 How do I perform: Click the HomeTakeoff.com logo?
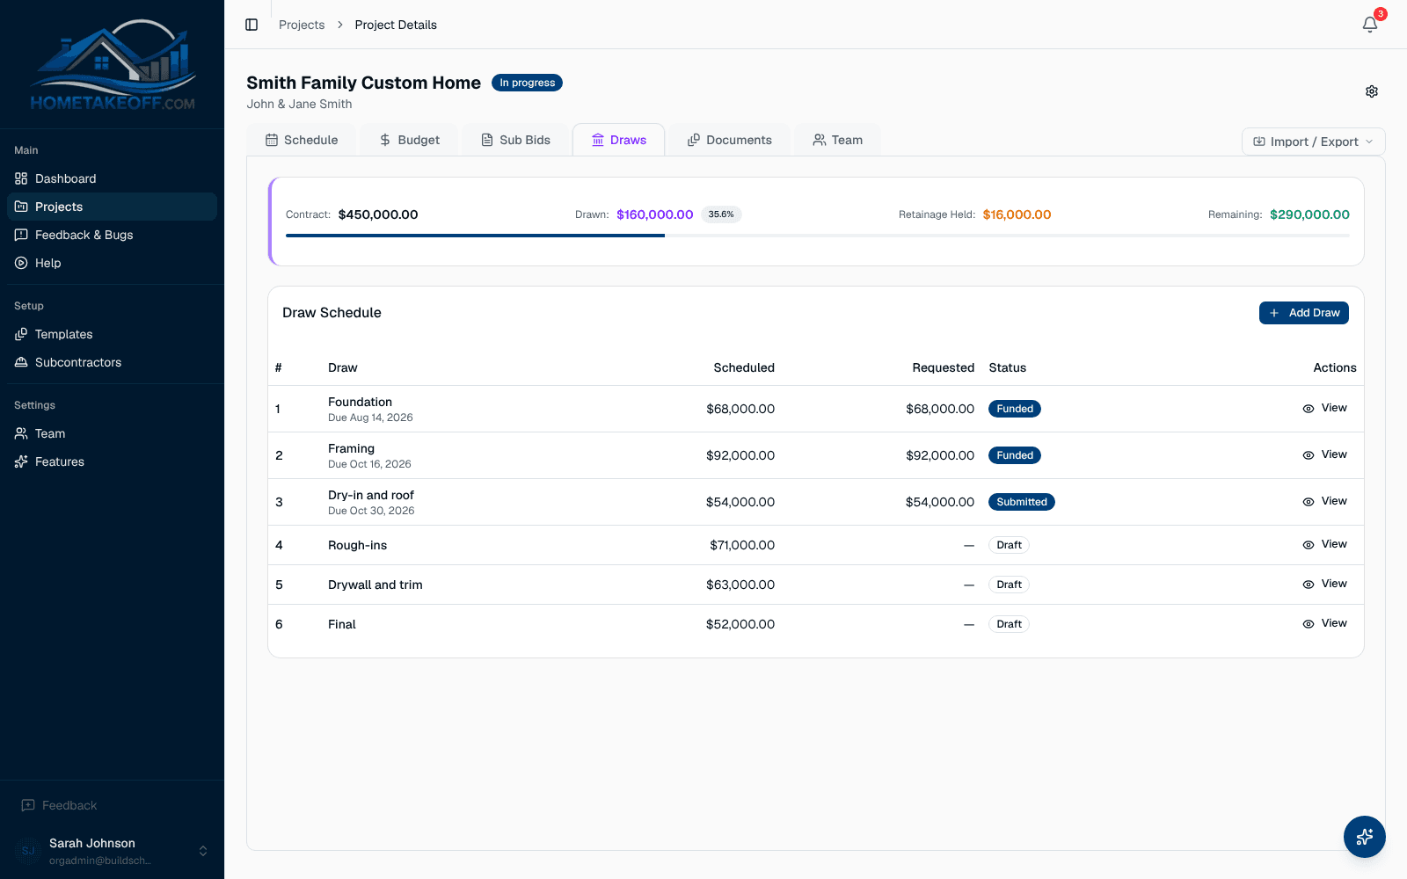(113, 64)
